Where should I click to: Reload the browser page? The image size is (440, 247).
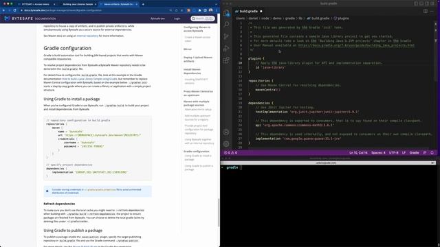15,10
